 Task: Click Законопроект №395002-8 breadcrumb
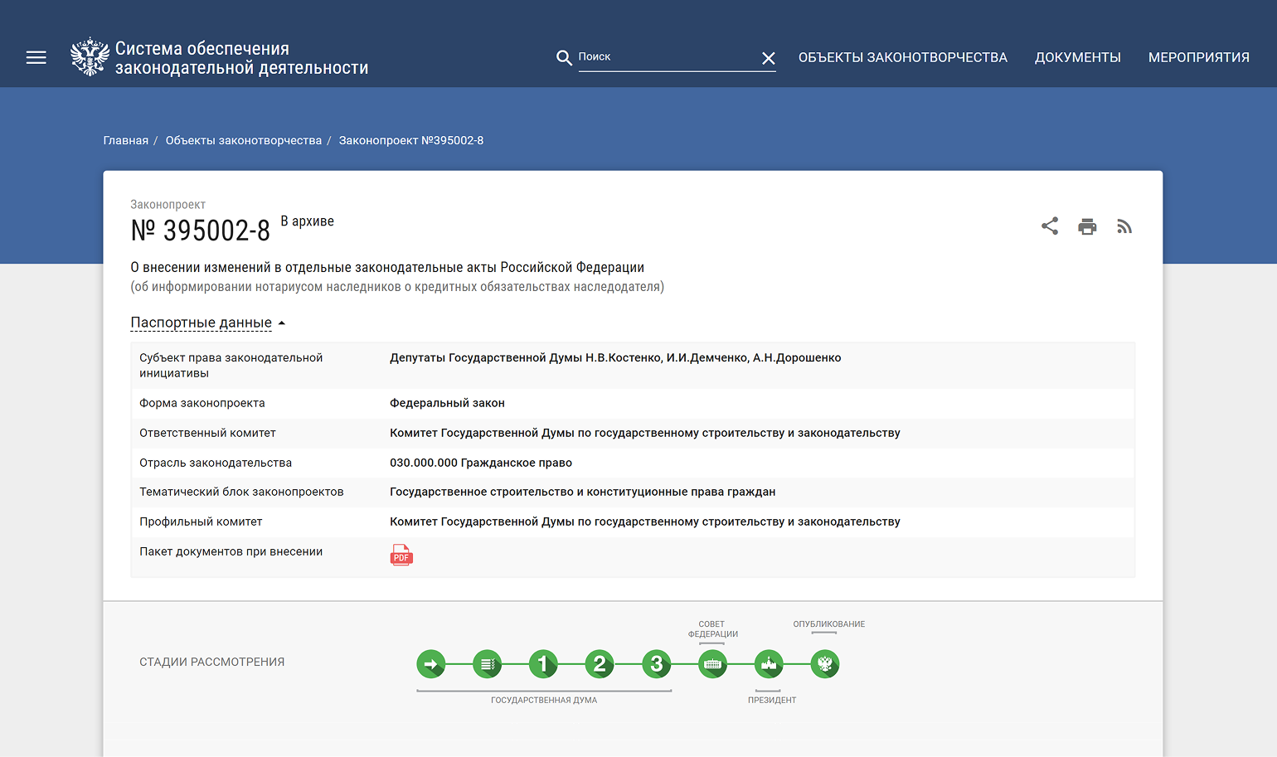tap(411, 140)
